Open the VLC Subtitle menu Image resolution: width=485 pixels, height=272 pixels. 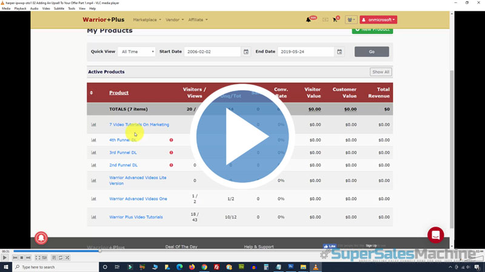click(x=59, y=8)
